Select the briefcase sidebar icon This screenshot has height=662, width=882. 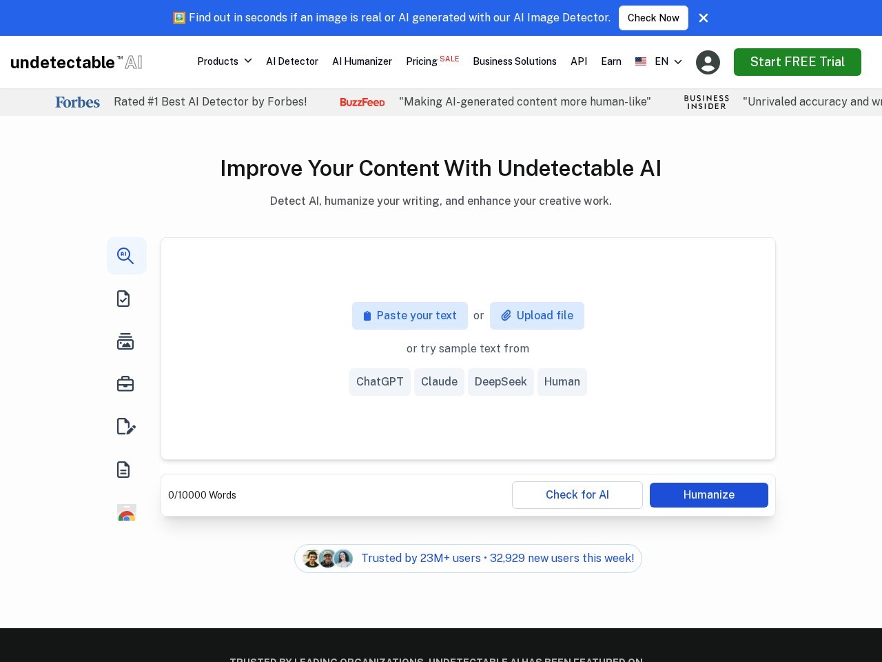click(125, 384)
